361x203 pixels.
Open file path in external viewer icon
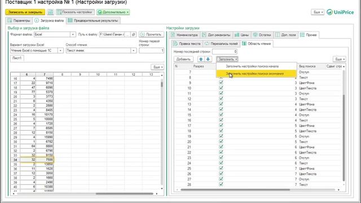(134, 34)
